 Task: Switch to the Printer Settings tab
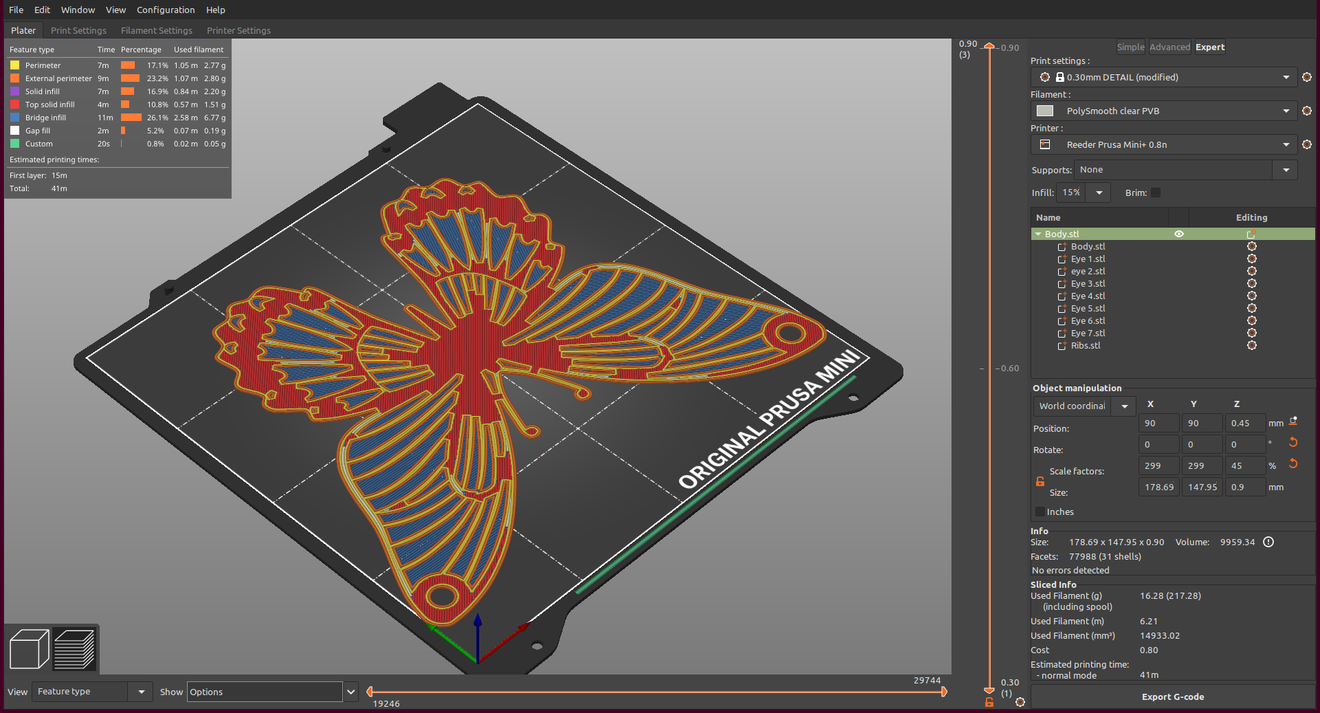pyautogui.click(x=238, y=30)
